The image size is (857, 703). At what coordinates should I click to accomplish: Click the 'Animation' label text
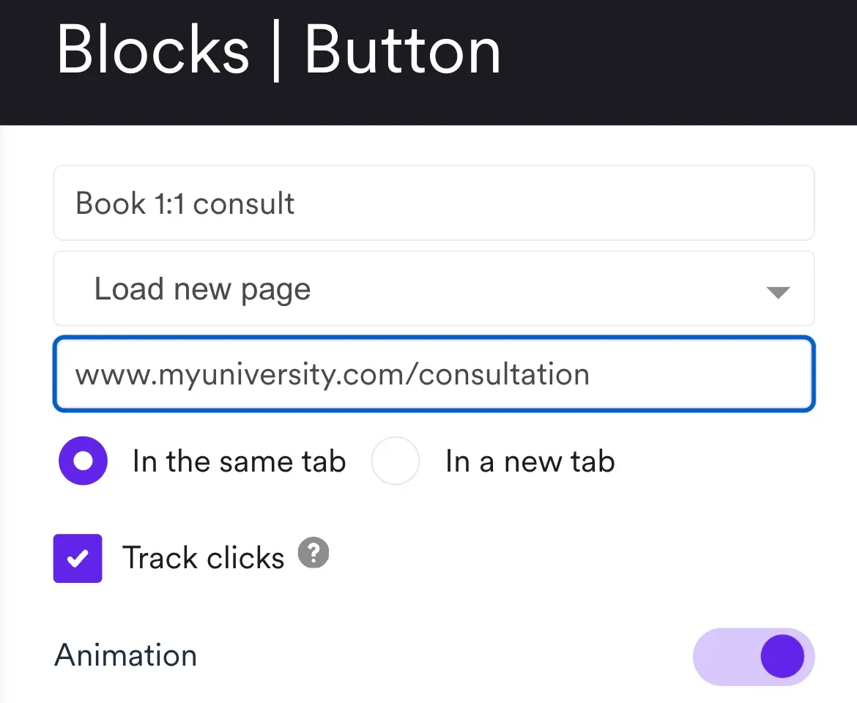(126, 655)
